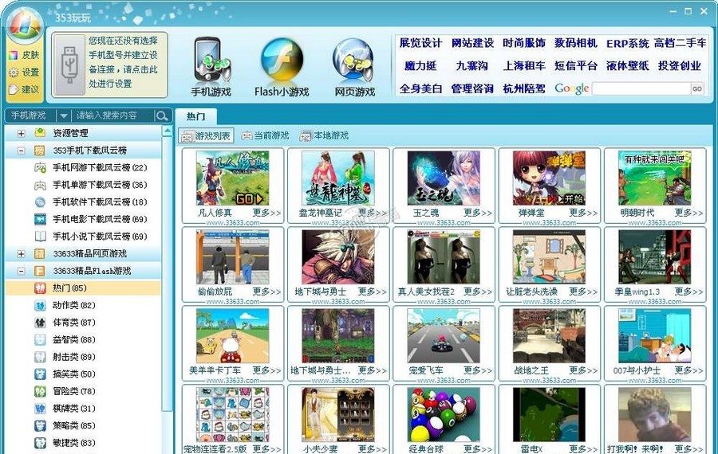Focus the Google search input field

[x=641, y=88]
